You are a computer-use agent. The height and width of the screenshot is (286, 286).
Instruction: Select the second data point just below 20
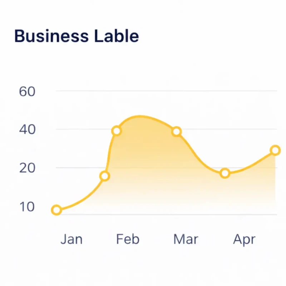point(104,176)
